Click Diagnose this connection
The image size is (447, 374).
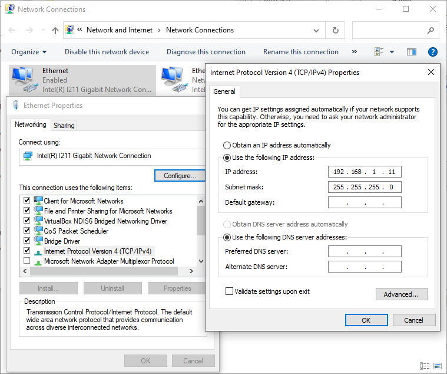pyautogui.click(x=206, y=52)
